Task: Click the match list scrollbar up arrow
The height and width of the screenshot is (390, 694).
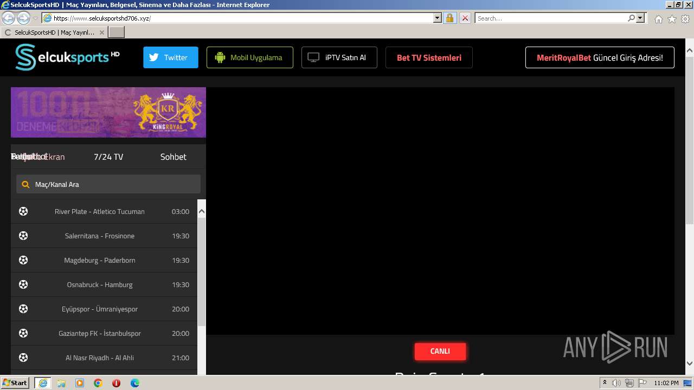Action: point(202,211)
